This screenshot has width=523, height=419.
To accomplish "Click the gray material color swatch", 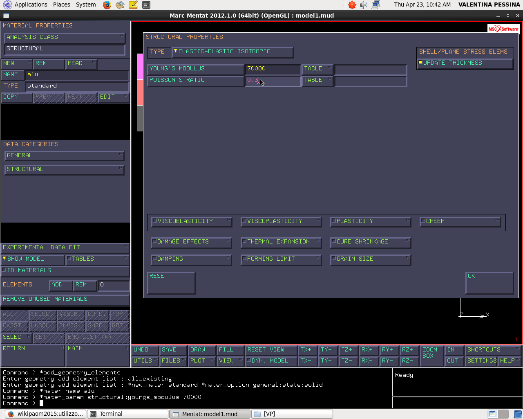I will [140, 118].
